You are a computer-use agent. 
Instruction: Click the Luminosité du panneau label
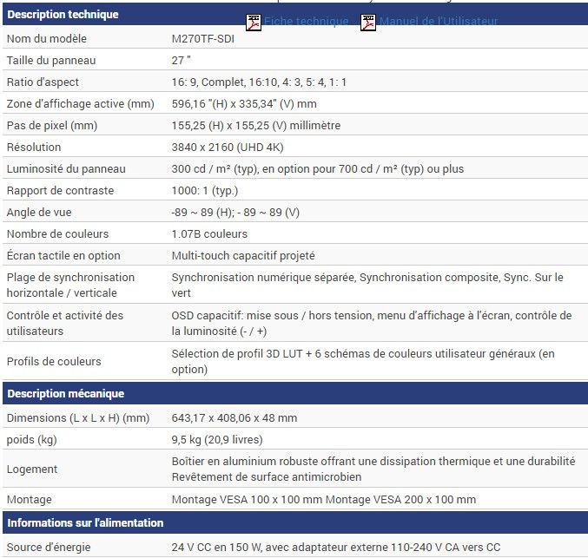[x=66, y=169]
